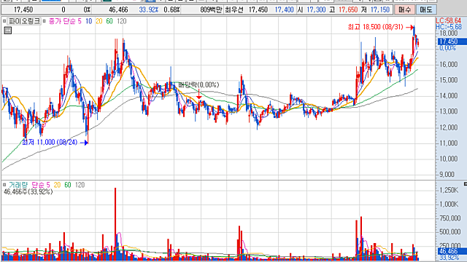467x262 pixels.
Task: Select the volume panel's 60-day legend
Action: pyautogui.click(x=68, y=185)
